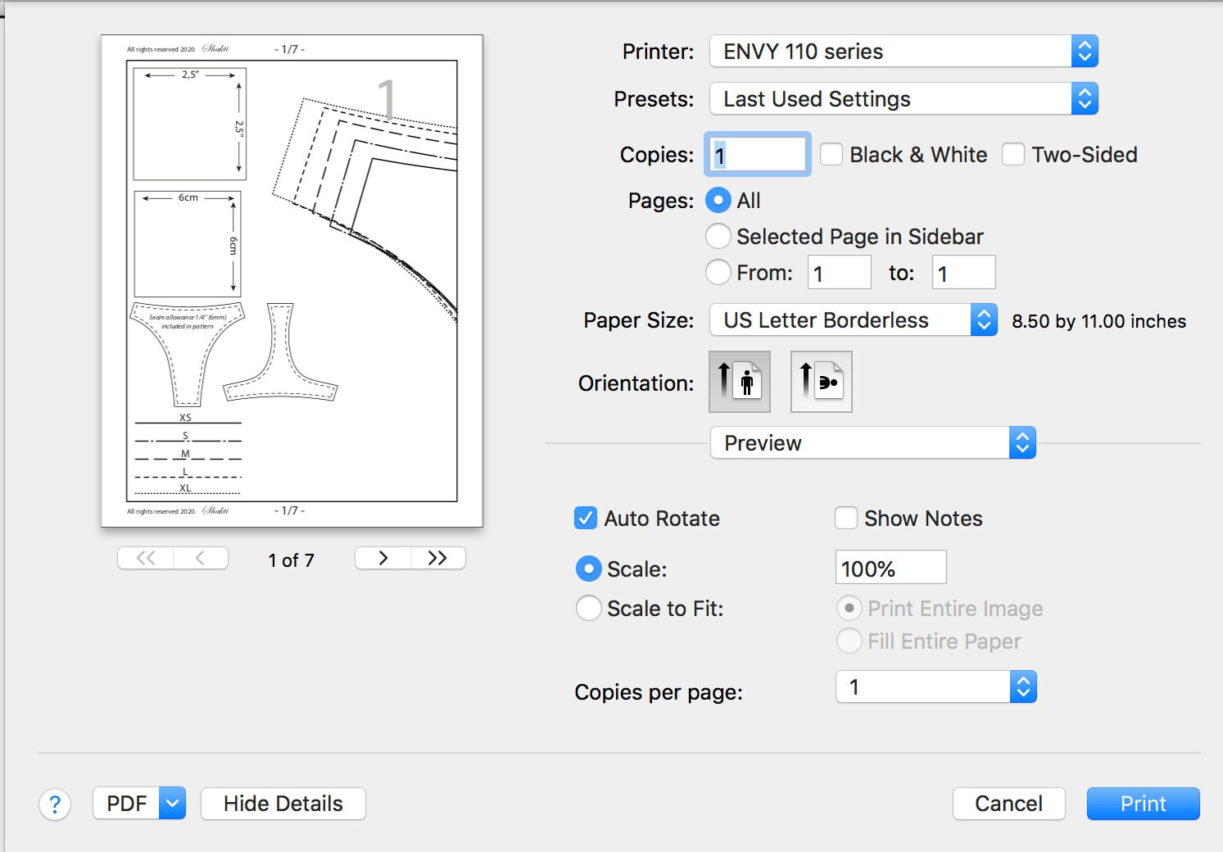The image size is (1223, 852).
Task: Select the Scale to Fit radio button
Action: coord(589,608)
